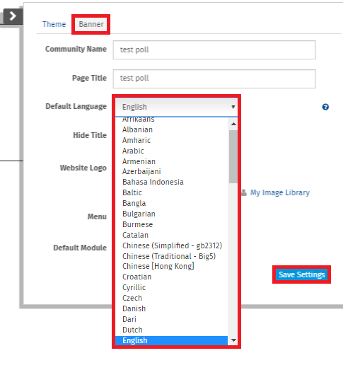Choose Armenian in the list
Screen dimensions: 343x370
click(171, 161)
